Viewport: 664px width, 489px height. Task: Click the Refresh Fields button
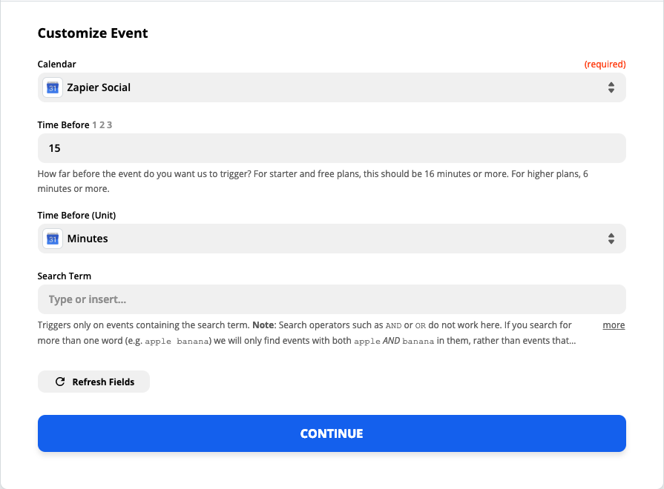pos(93,382)
